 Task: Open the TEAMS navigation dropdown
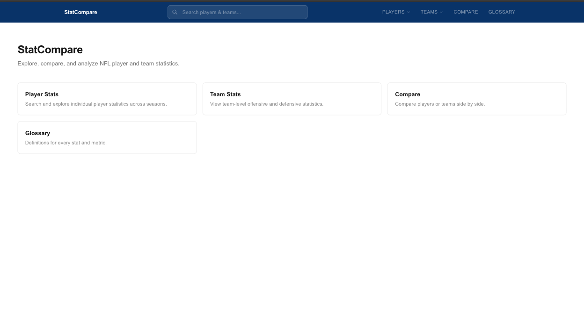point(429,12)
